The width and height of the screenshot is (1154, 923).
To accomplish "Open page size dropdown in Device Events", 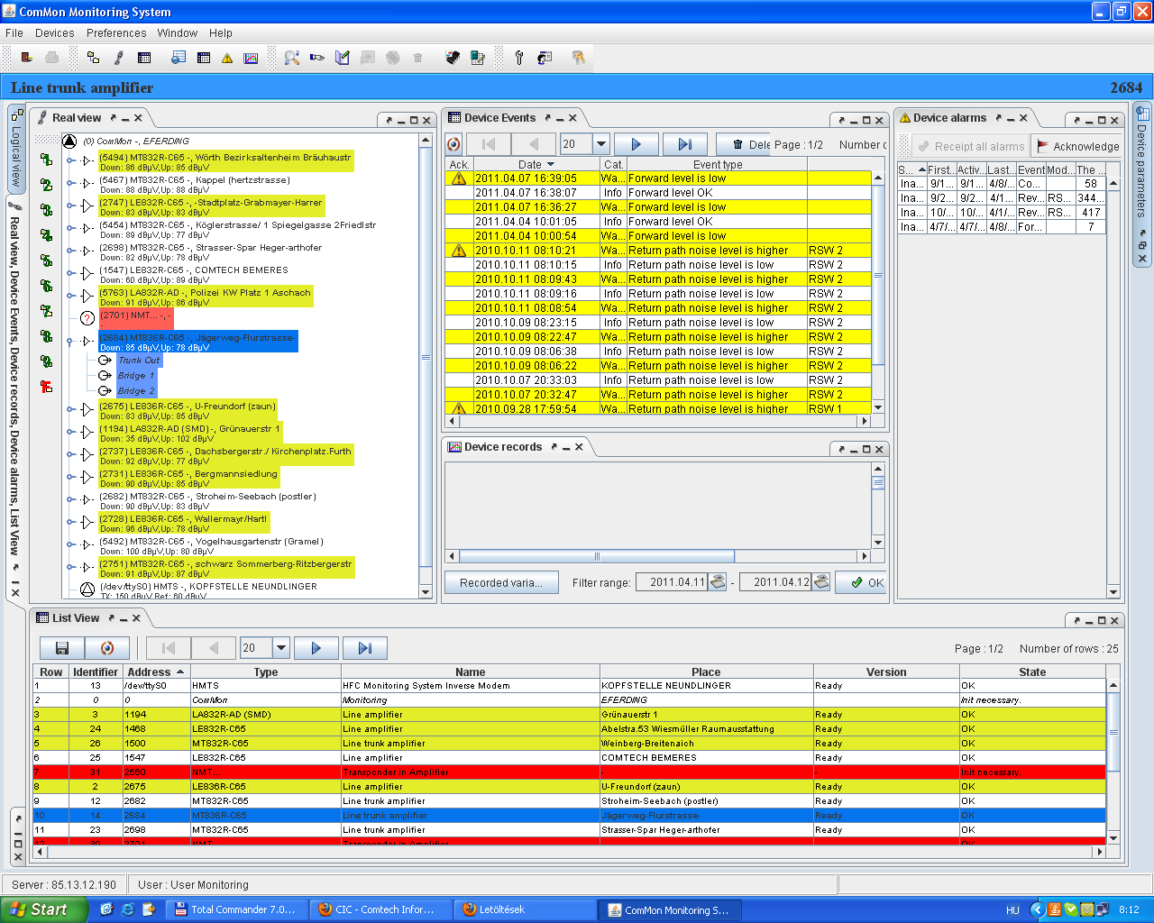I will coord(601,144).
